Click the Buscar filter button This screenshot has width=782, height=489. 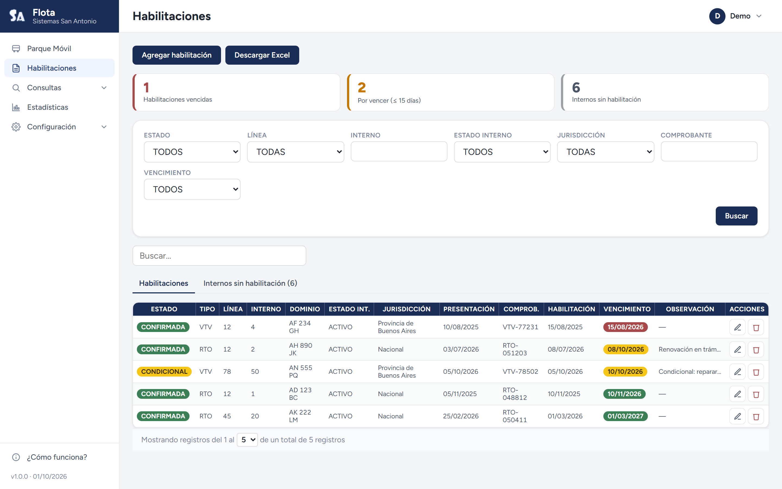point(736,216)
